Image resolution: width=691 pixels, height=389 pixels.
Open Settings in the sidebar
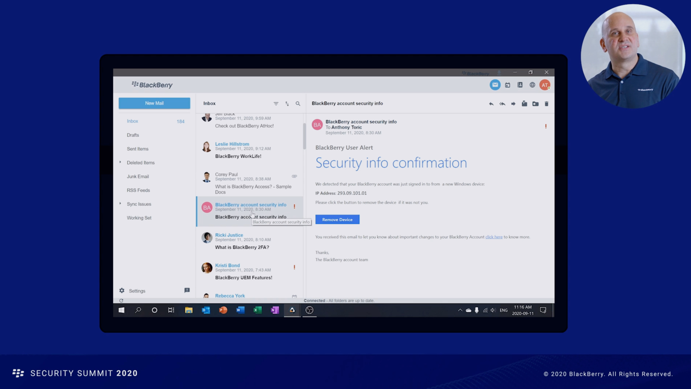pos(137,291)
